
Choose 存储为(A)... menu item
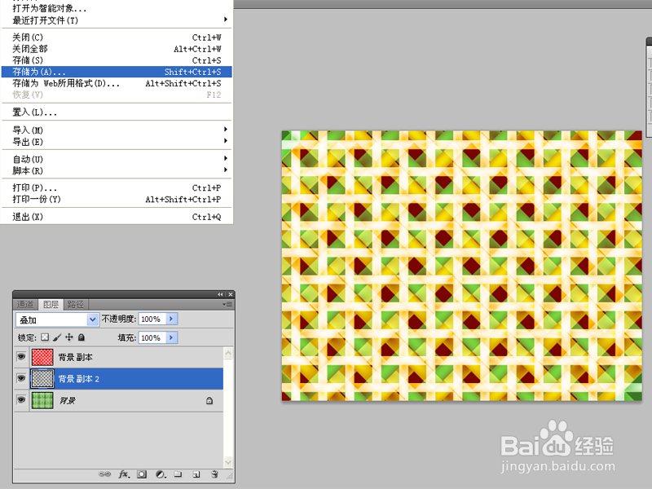(117, 72)
